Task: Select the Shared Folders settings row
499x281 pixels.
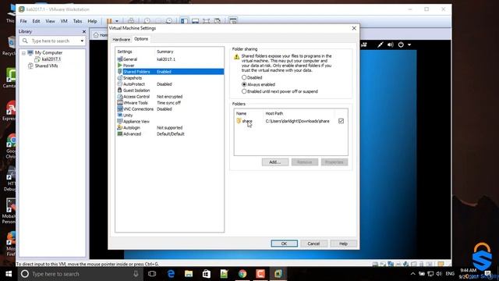Action: tap(170, 72)
